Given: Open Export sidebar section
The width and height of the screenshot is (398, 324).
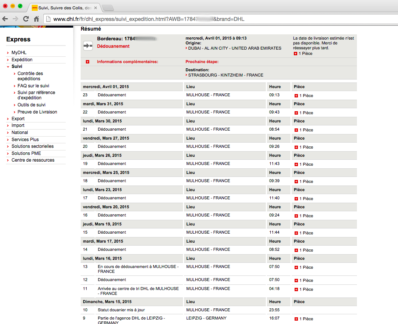Looking at the screenshot, I should pos(18,118).
